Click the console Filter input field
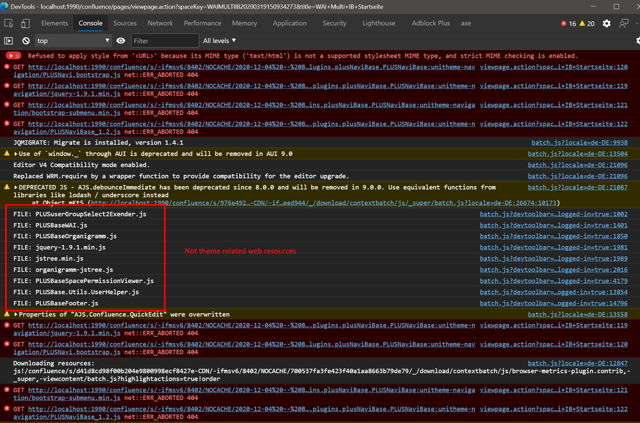This screenshot has width=640, height=423. pos(165,41)
